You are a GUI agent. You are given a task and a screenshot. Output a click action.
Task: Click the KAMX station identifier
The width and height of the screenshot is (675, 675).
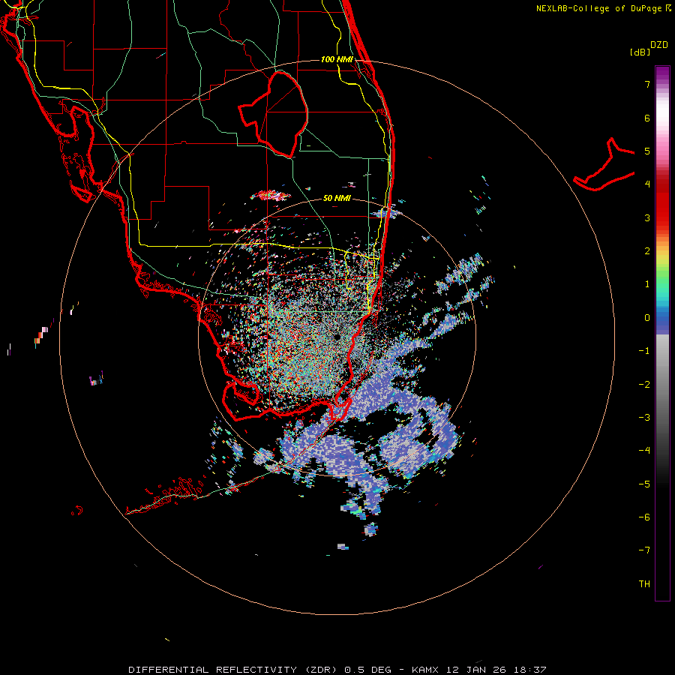[x=425, y=670]
